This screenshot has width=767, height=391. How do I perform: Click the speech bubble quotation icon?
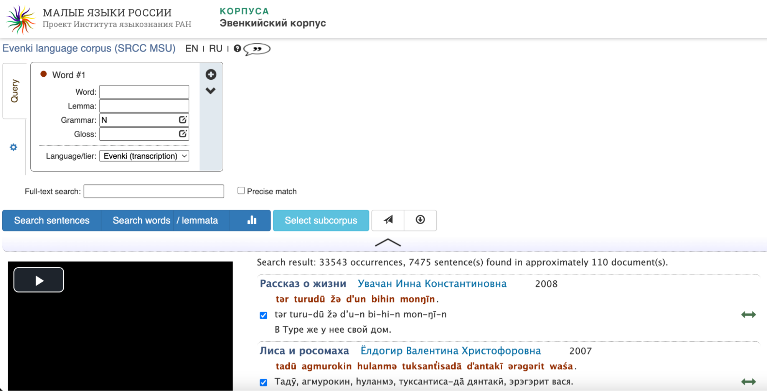pos(256,49)
